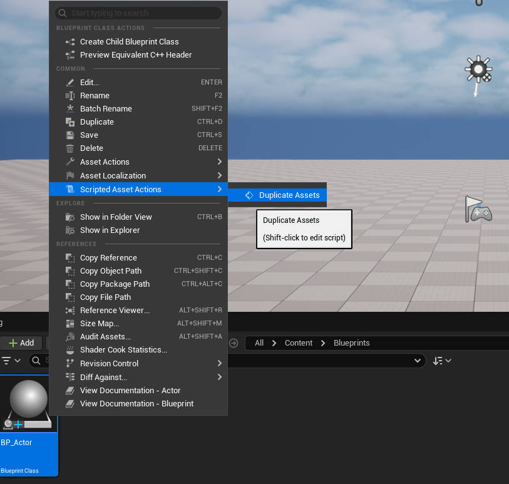Click the filter icon in Content Browser

point(7,361)
